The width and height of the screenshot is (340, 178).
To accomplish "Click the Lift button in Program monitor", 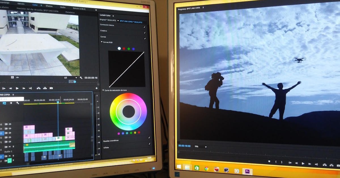I will [324, 165].
